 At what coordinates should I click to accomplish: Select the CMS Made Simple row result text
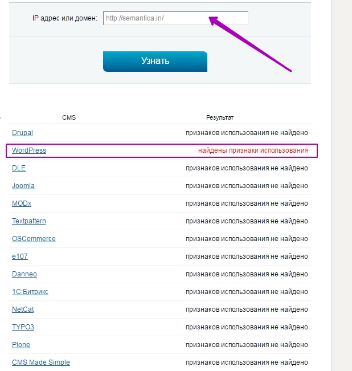pyautogui.click(x=247, y=362)
